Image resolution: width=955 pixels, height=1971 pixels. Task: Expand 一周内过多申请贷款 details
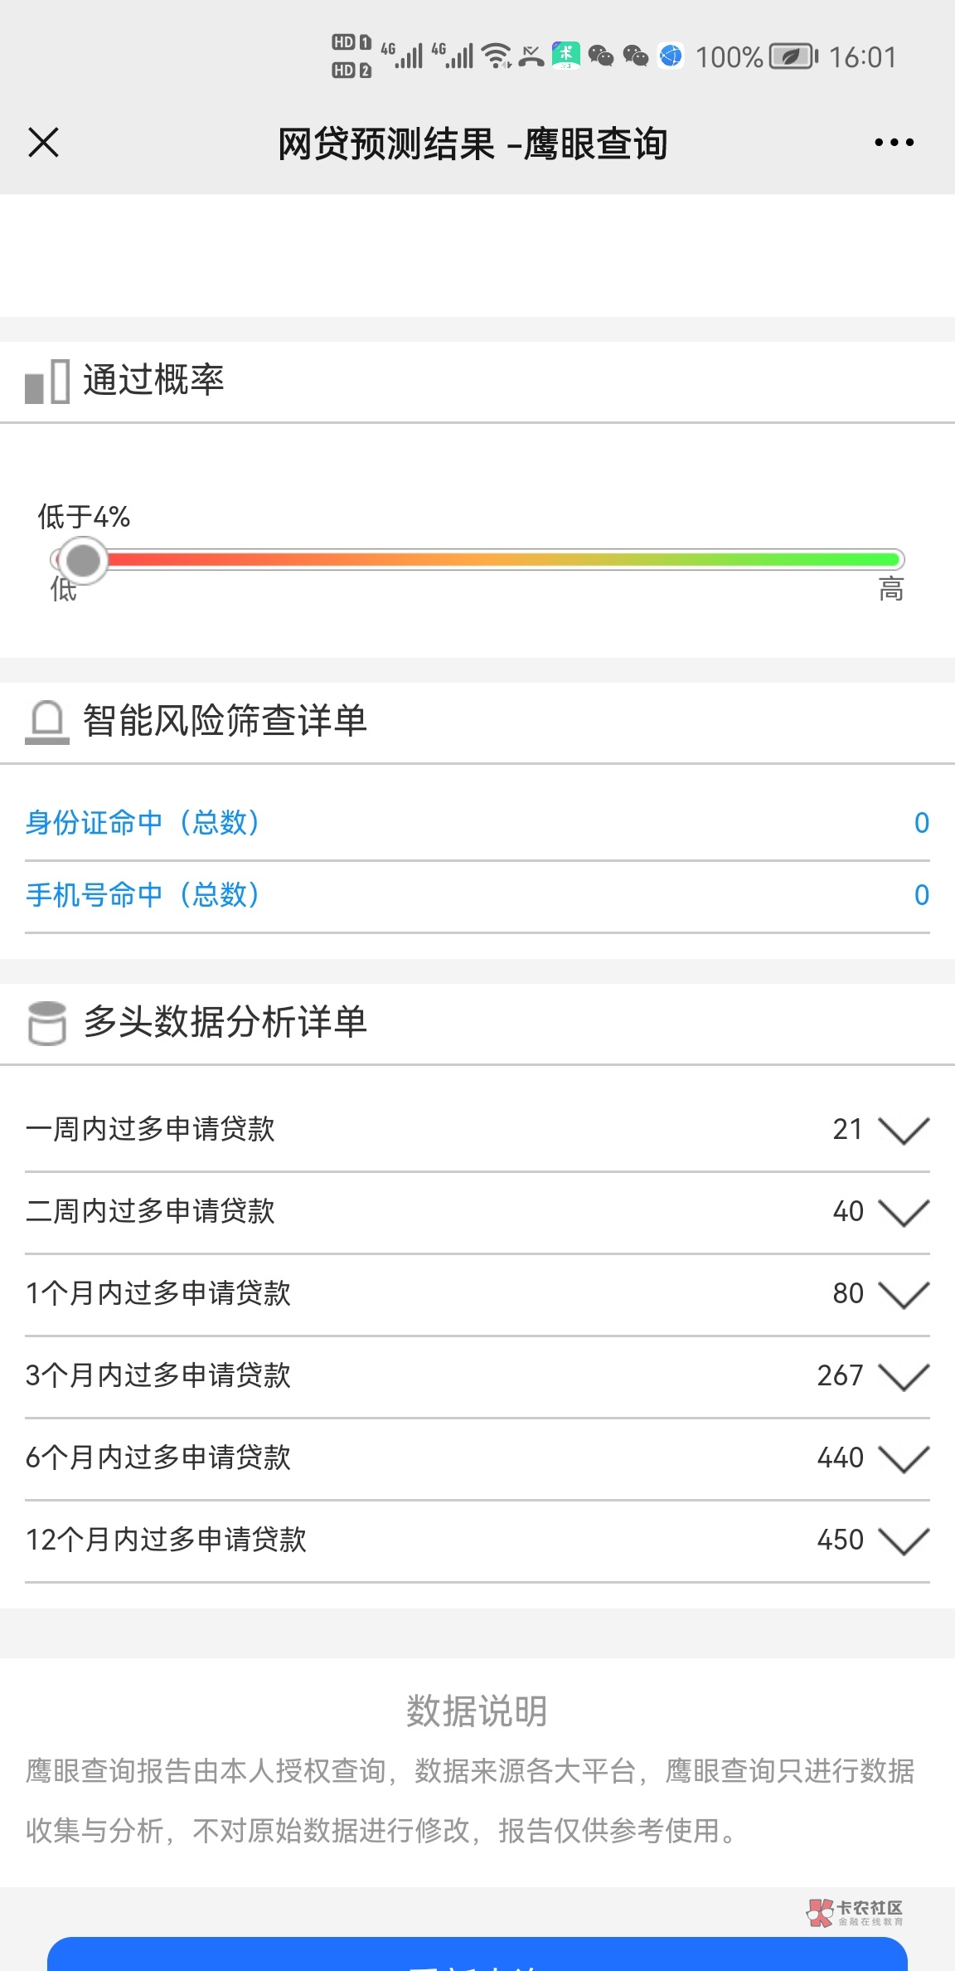point(903,1130)
